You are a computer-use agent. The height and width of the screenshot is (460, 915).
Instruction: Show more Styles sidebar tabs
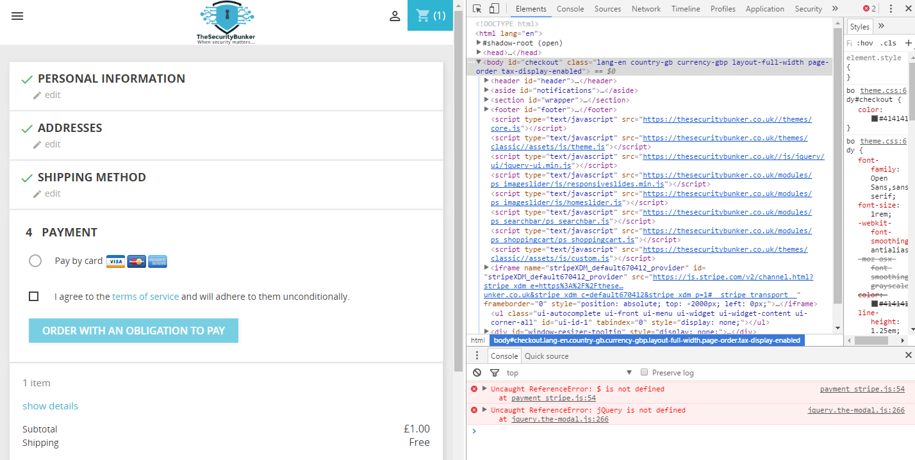point(881,26)
